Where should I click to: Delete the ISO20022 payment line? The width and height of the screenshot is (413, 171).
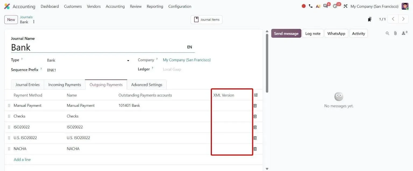pyautogui.click(x=255, y=127)
